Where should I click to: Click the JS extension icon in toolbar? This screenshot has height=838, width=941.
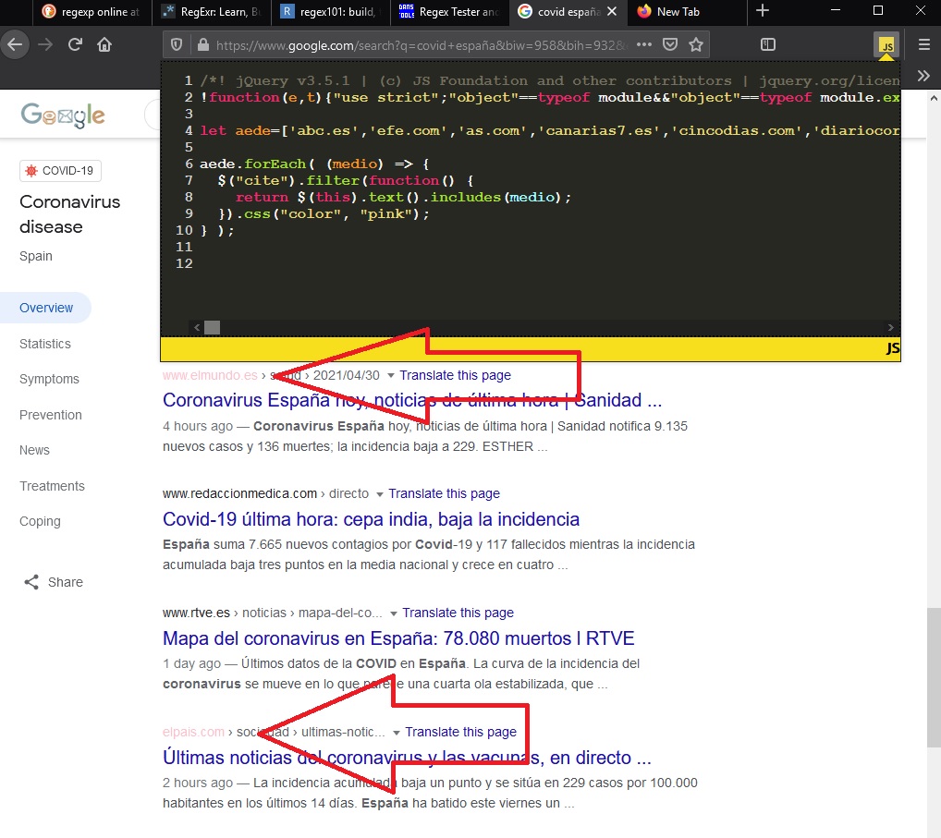886,44
